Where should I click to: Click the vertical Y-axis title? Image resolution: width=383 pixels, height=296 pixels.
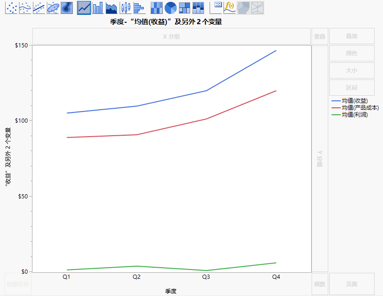click(8, 157)
